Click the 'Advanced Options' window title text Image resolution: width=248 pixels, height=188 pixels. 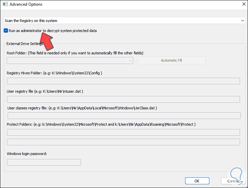[x=26, y=5]
